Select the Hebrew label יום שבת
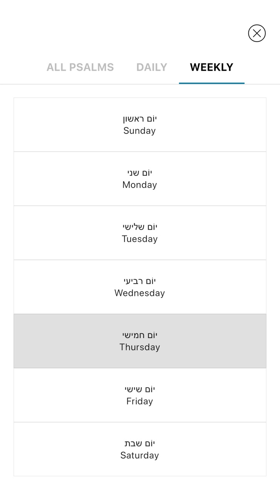This screenshot has width=280, height=498. (x=140, y=443)
